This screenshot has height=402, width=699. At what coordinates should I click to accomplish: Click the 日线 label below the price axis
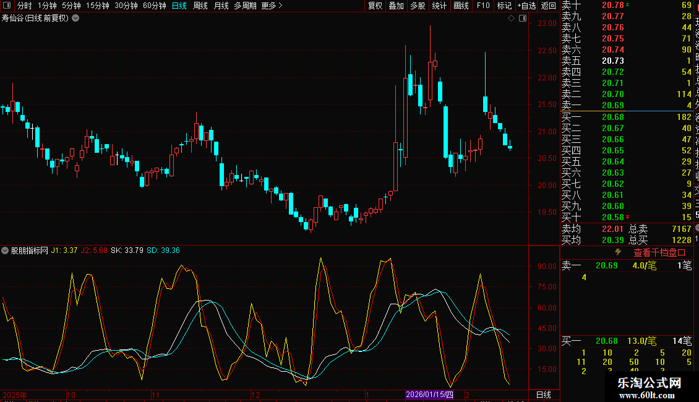[x=543, y=395]
